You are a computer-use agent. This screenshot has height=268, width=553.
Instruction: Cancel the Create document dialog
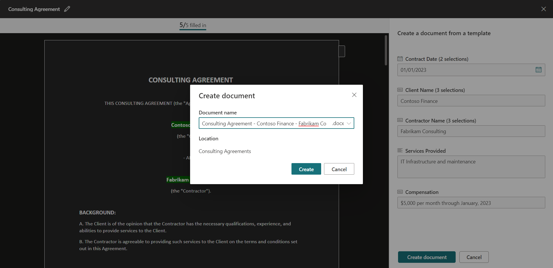pos(339,169)
